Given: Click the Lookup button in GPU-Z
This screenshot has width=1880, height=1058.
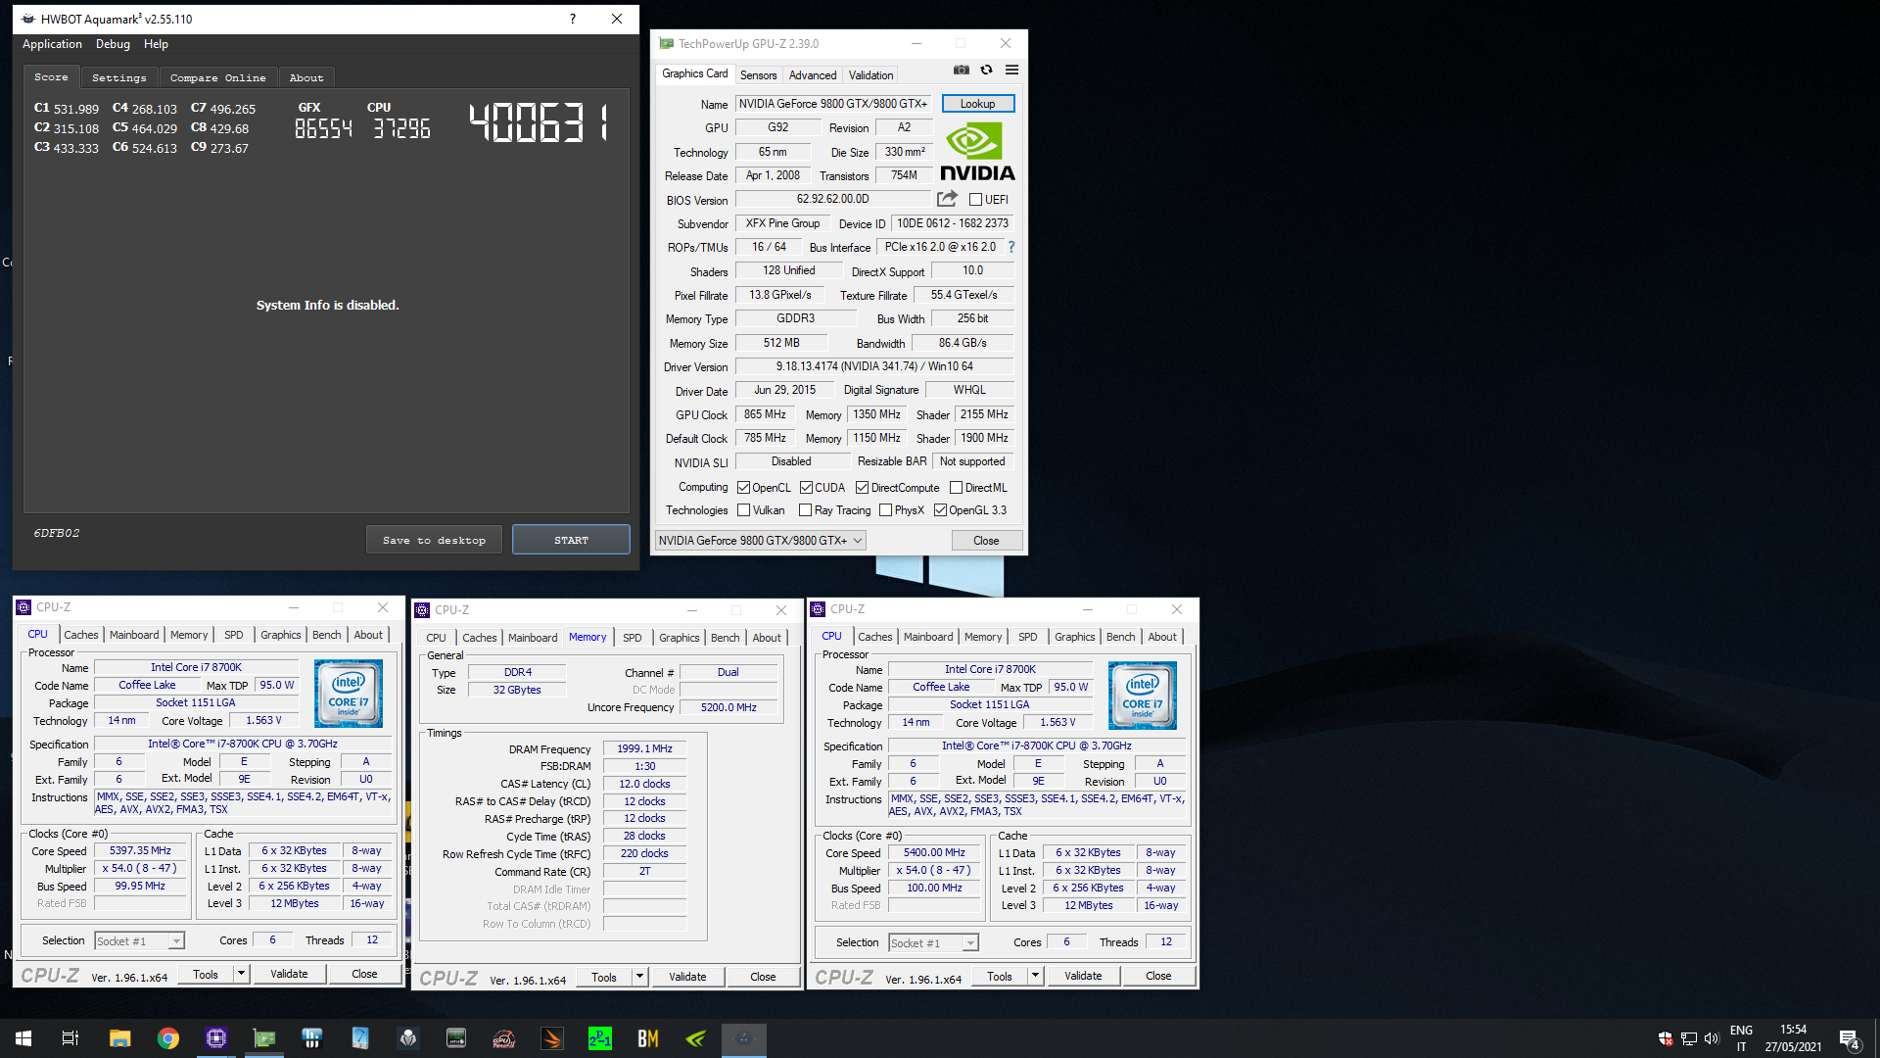Looking at the screenshot, I should pos(977,104).
